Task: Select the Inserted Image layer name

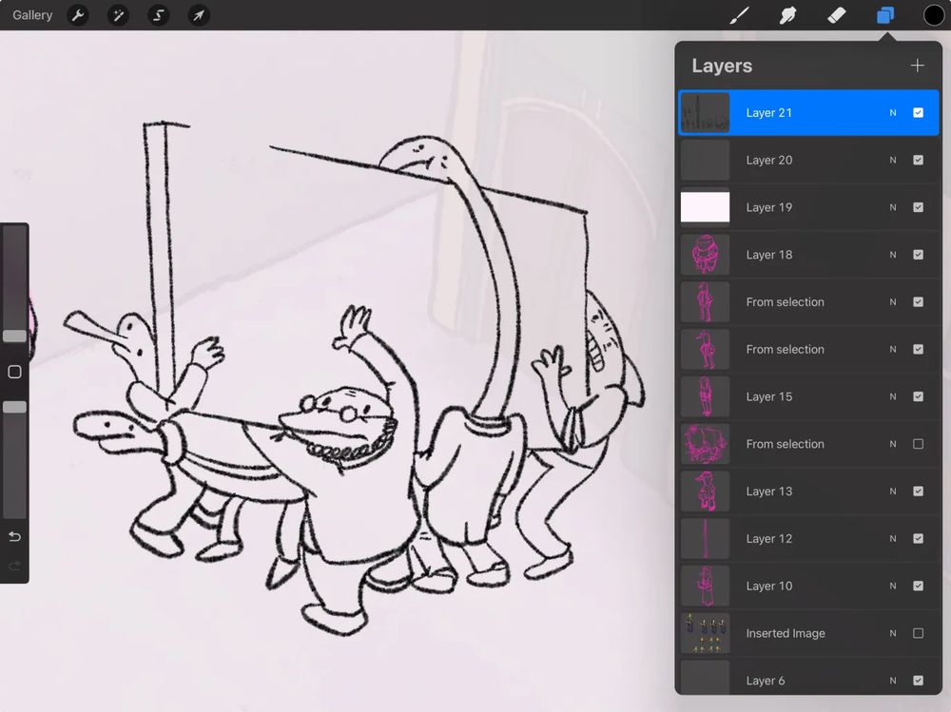Action: click(x=786, y=633)
